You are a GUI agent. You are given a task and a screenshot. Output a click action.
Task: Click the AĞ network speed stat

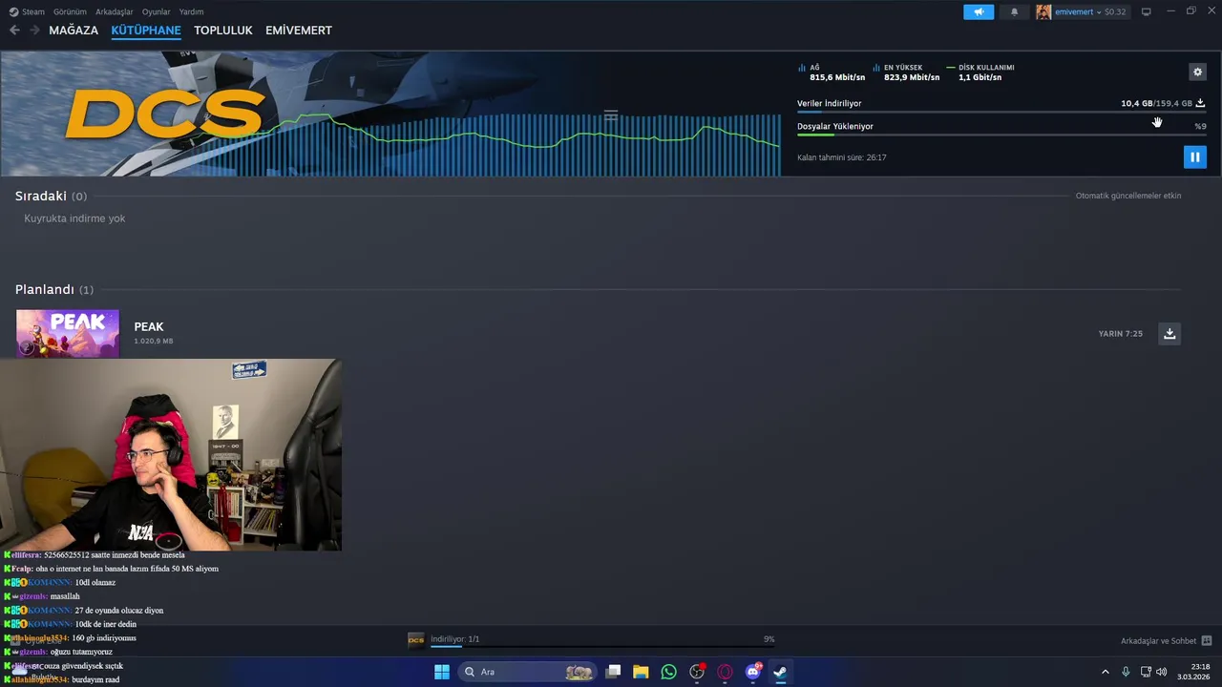(x=832, y=73)
